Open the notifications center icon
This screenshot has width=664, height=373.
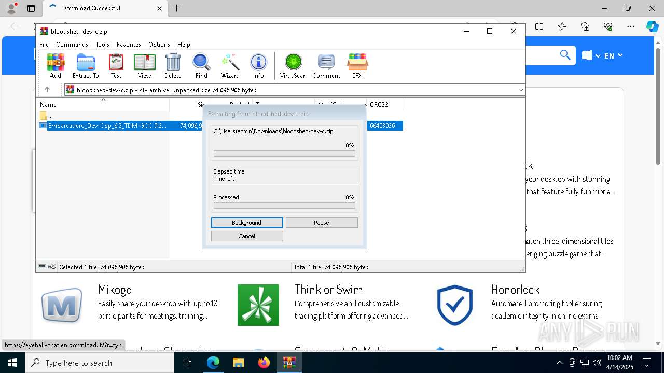[647, 363]
